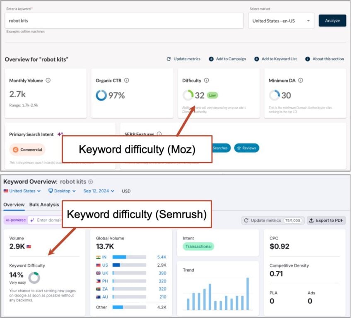Image resolution: width=352 pixels, height=318 pixels.
Task: Switch to the Overview tab
Action: [x=14, y=205]
